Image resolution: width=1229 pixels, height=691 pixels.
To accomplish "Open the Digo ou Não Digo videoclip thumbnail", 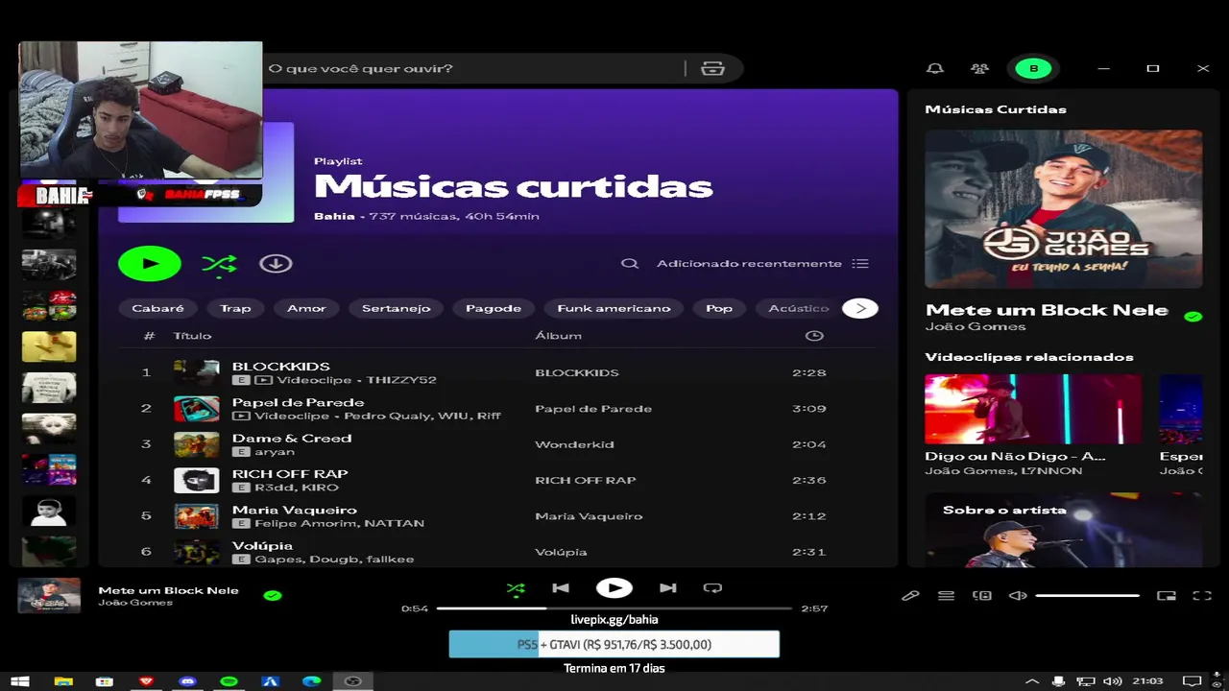I will point(1033,409).
